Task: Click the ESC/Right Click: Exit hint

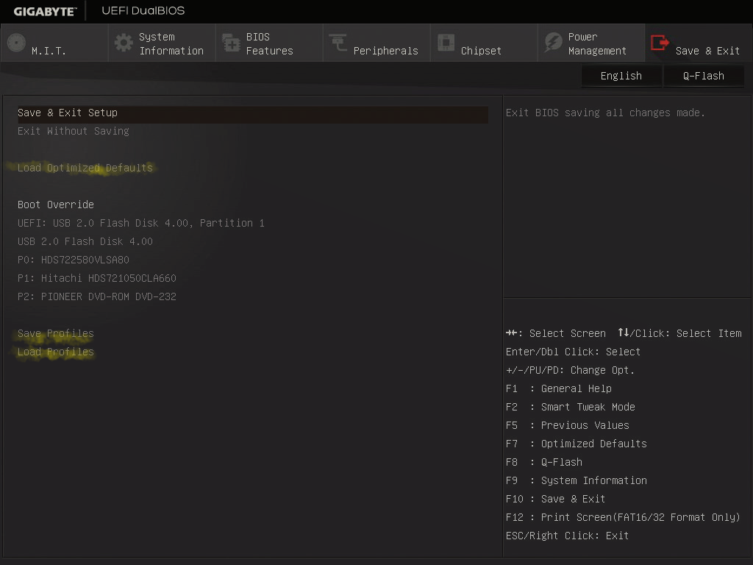Action: pos(567,536)
